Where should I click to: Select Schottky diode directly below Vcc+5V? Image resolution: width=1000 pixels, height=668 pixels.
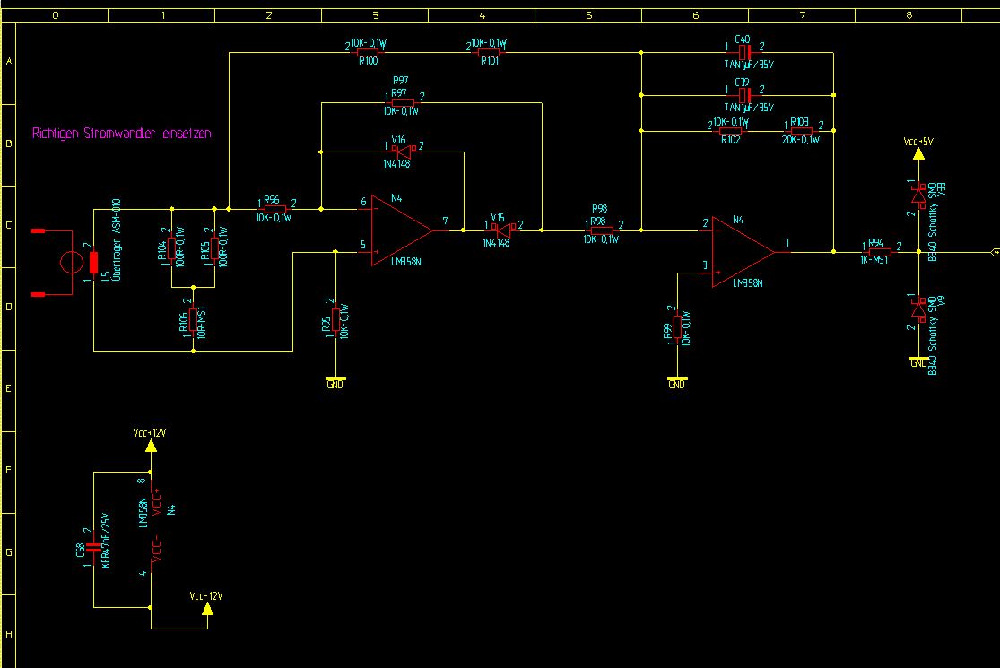[x=918, y=195]
